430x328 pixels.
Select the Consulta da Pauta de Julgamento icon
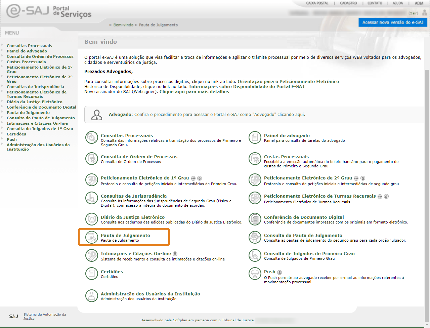[255, 237]
